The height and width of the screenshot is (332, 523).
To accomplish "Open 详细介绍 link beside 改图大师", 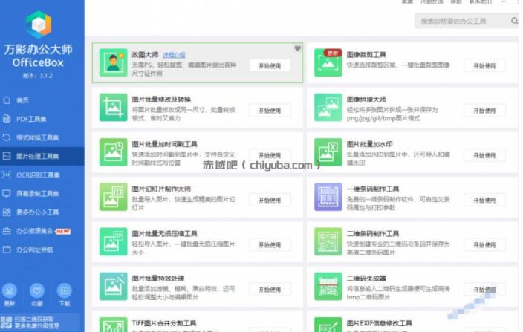I will click(174, 55).
